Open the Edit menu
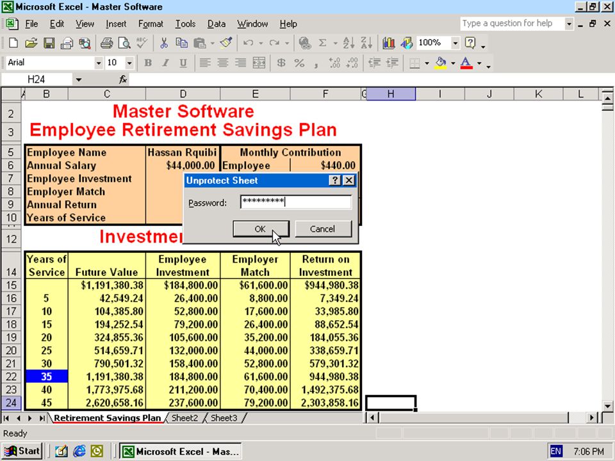This screenshot has height=461, width=615. 57,24
